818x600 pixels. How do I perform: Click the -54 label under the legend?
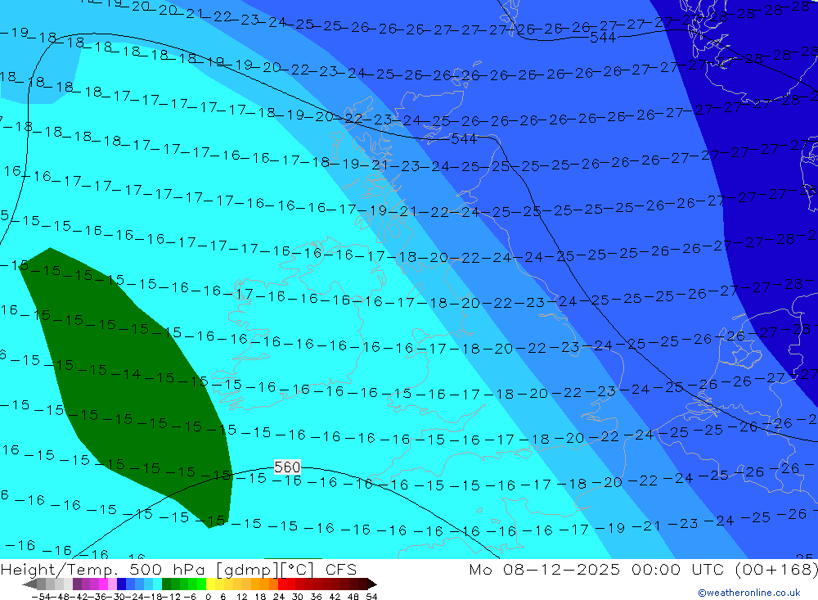(41, 597)
